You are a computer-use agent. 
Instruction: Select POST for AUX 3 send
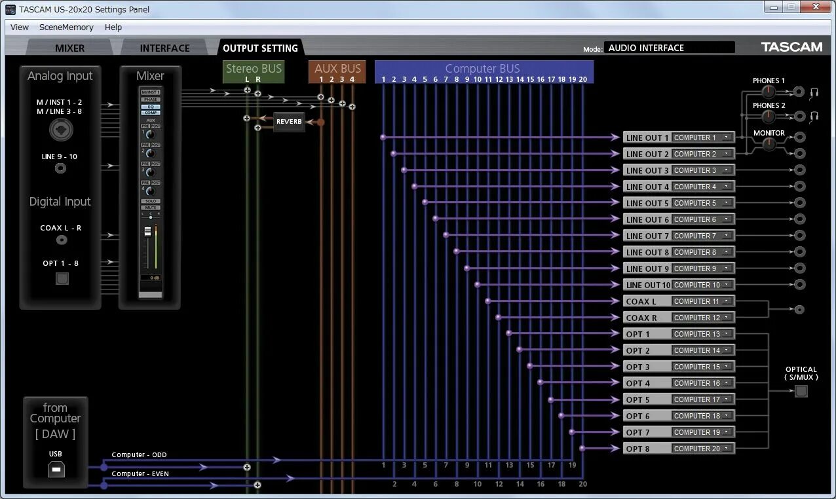point(156,164)
